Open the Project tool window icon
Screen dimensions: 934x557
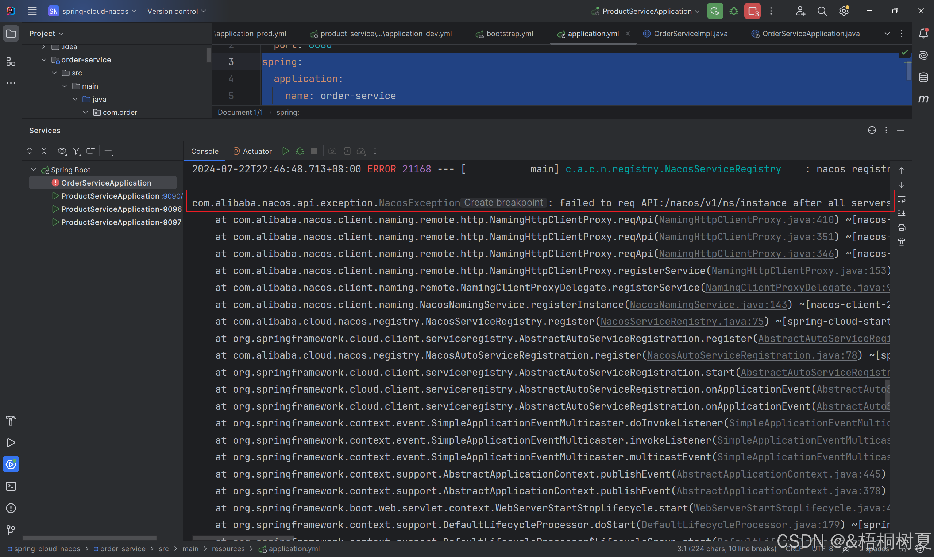pos(11,34)
